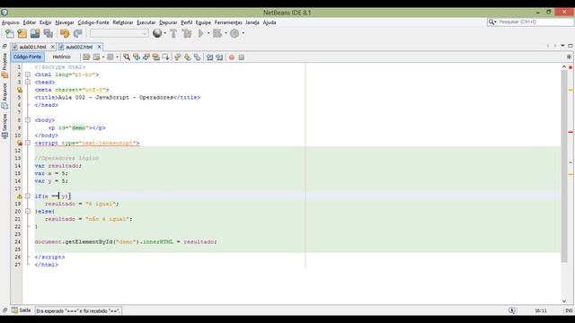This screenshot has height=323, width=575.
Task: Open the Projetos side panel
Action: pos(4,65)
